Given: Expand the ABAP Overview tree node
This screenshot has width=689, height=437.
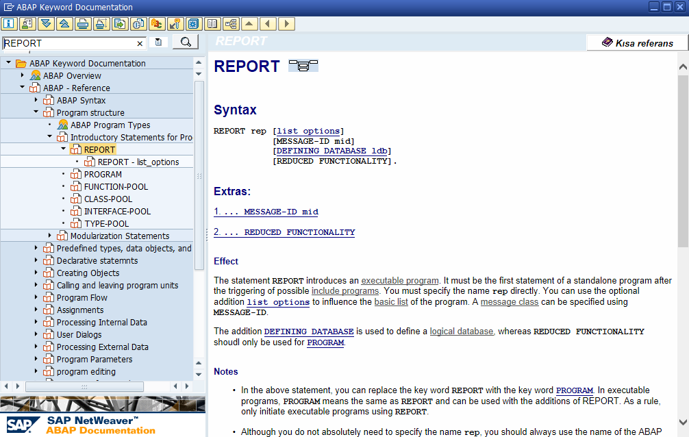Looking at the screenshot, I should [x=22, y=75].
